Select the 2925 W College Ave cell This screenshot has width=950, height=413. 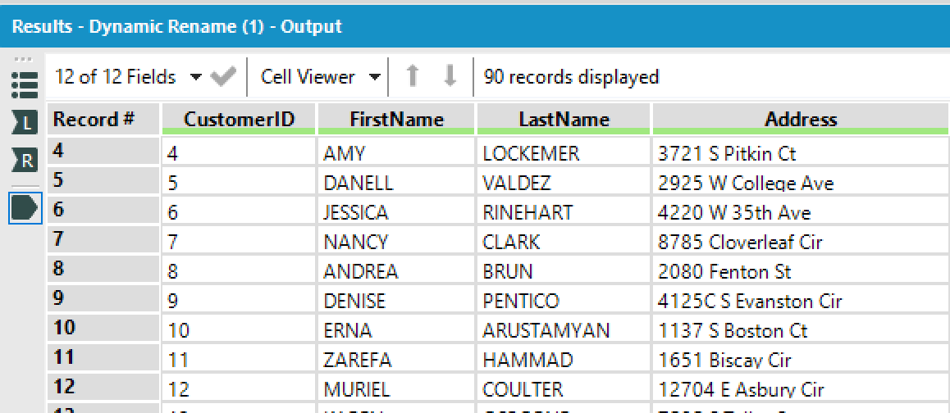801,182
